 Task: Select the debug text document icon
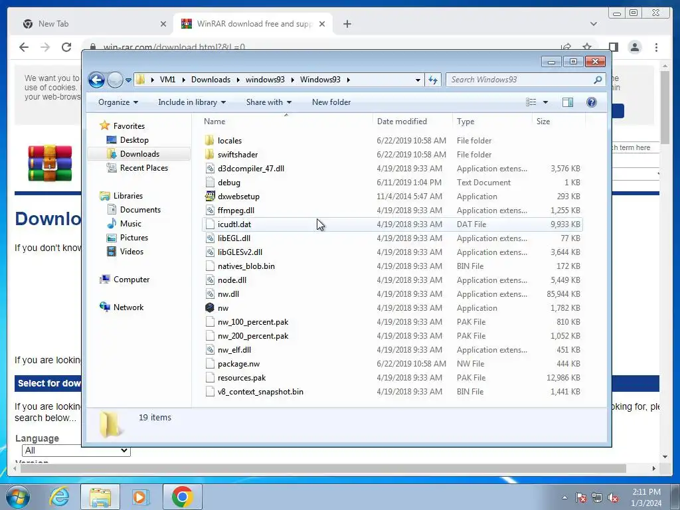tap(210, 183)
